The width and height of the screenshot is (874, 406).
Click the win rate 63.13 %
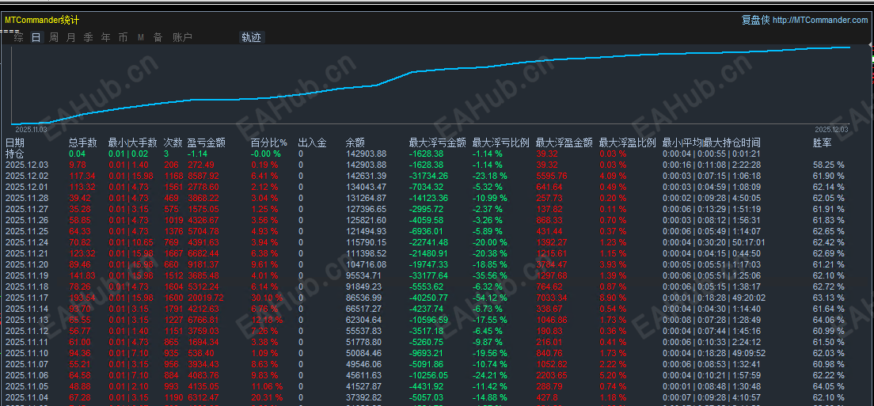828,298
